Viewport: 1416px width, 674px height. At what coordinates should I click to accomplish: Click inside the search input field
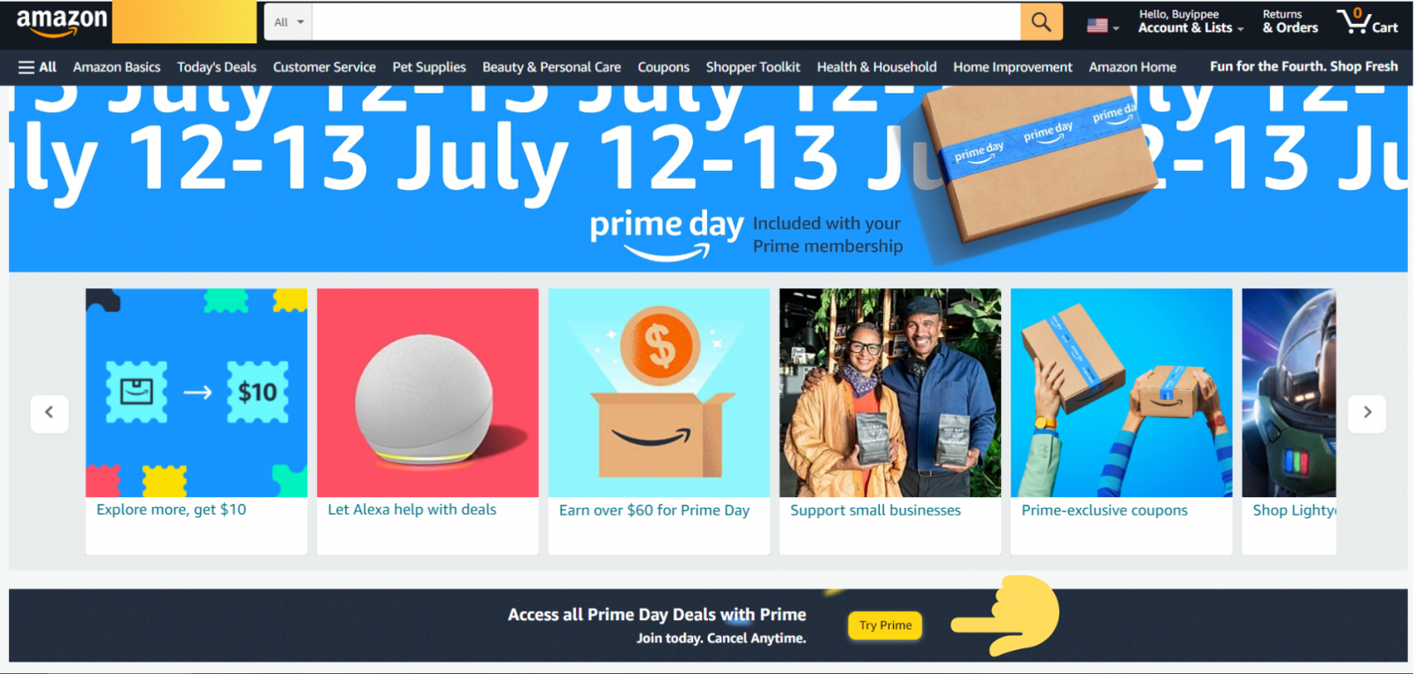click(x=666, y=22)
